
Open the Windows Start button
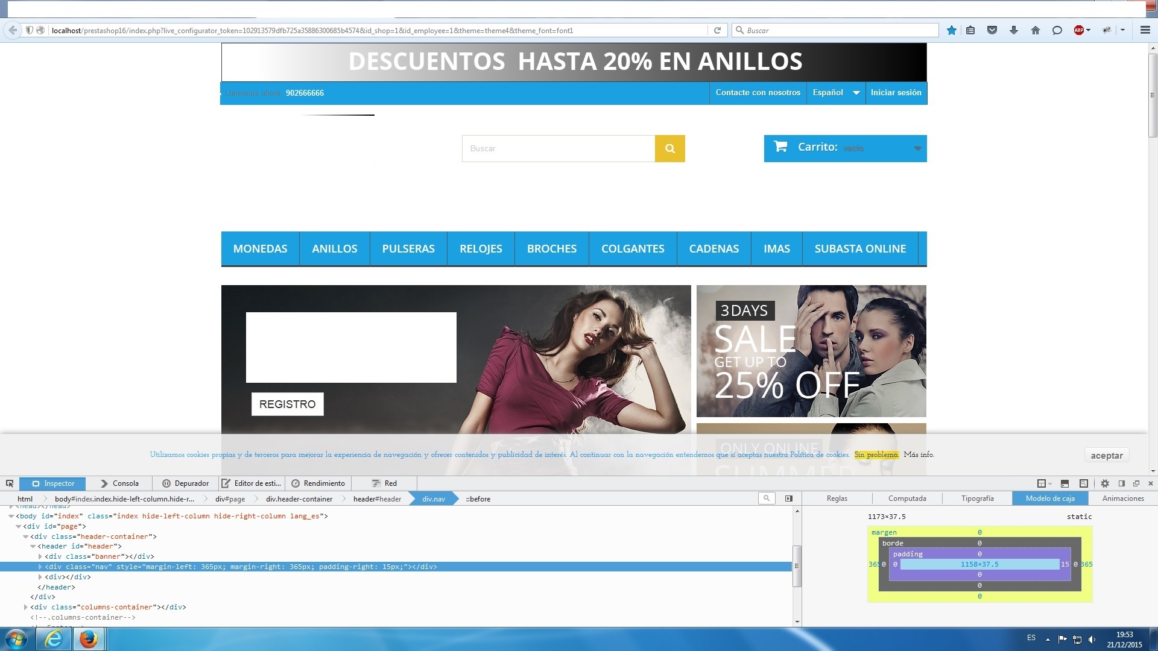click(x=16, y=639)
